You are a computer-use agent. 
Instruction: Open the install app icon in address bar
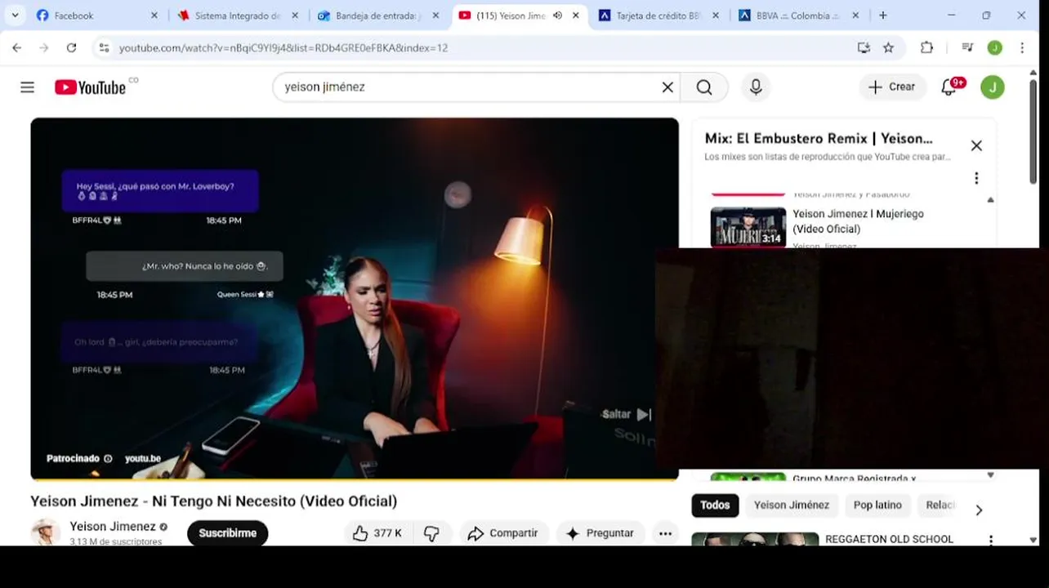coord(864,48)
